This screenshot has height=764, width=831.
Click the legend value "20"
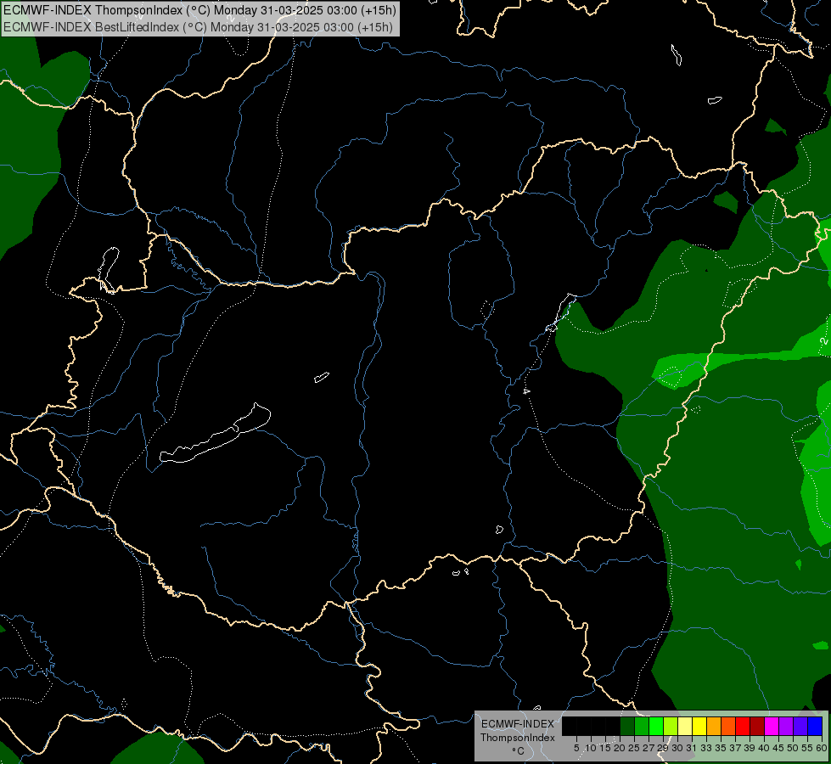[x=620, y=748]
